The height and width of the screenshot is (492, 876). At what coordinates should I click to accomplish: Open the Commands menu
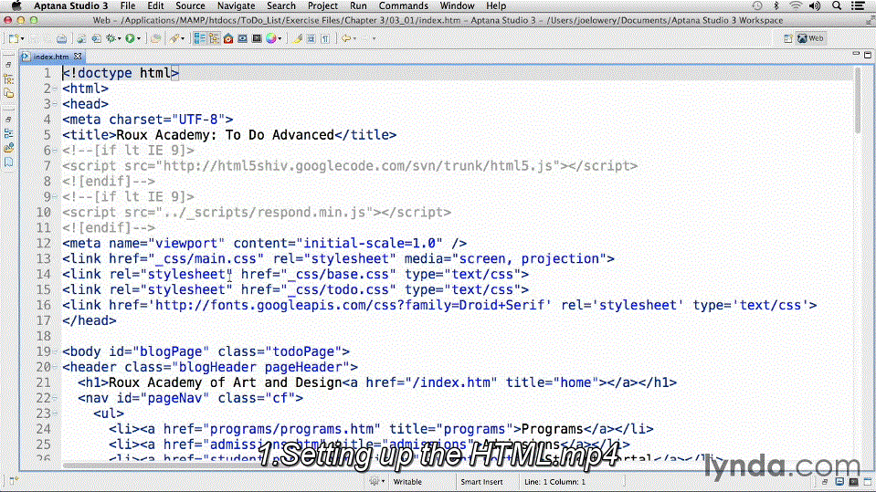tap(404, 5)
